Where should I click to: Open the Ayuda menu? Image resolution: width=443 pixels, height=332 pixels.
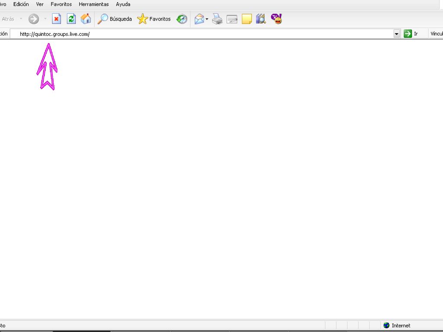coord(123,4)
